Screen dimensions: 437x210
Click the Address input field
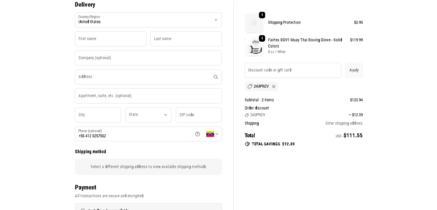tap(143, 77)
